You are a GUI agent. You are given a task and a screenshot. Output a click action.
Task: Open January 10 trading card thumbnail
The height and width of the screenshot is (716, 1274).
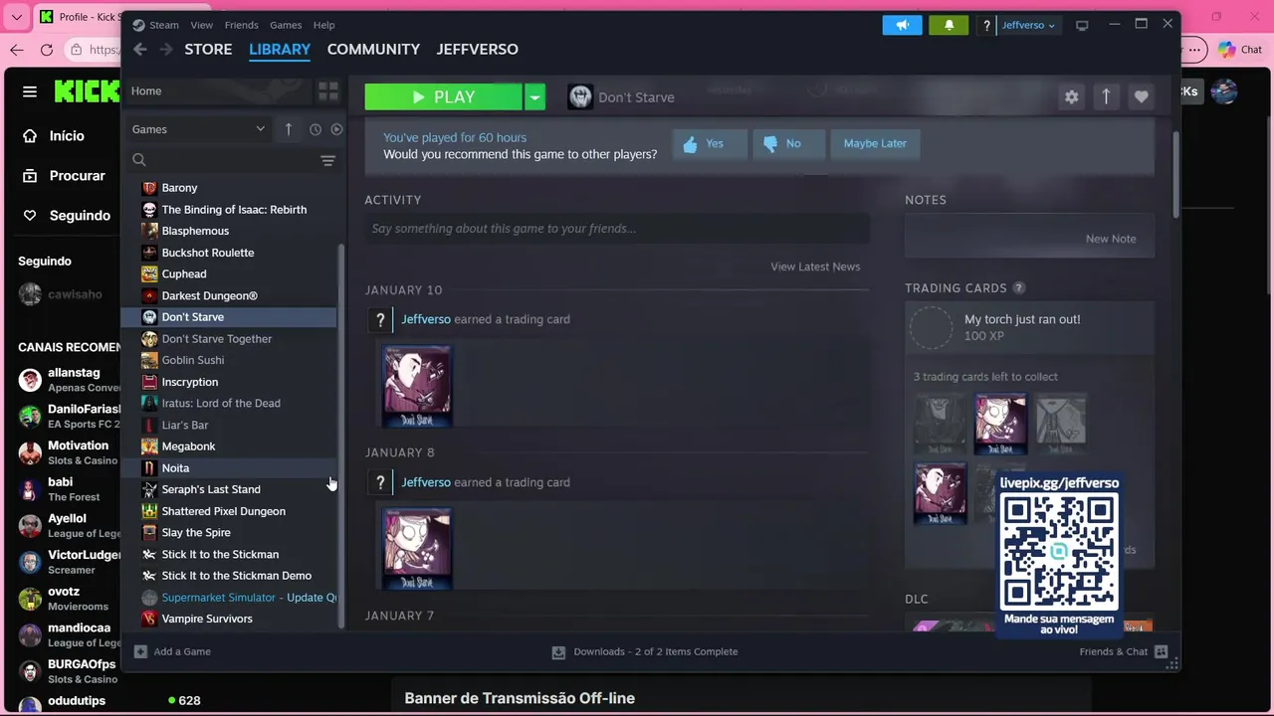(x=416, y=387)
